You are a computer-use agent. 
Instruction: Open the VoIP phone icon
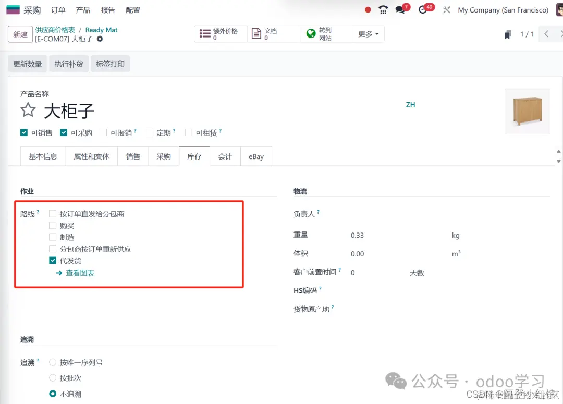coord(383,10)
